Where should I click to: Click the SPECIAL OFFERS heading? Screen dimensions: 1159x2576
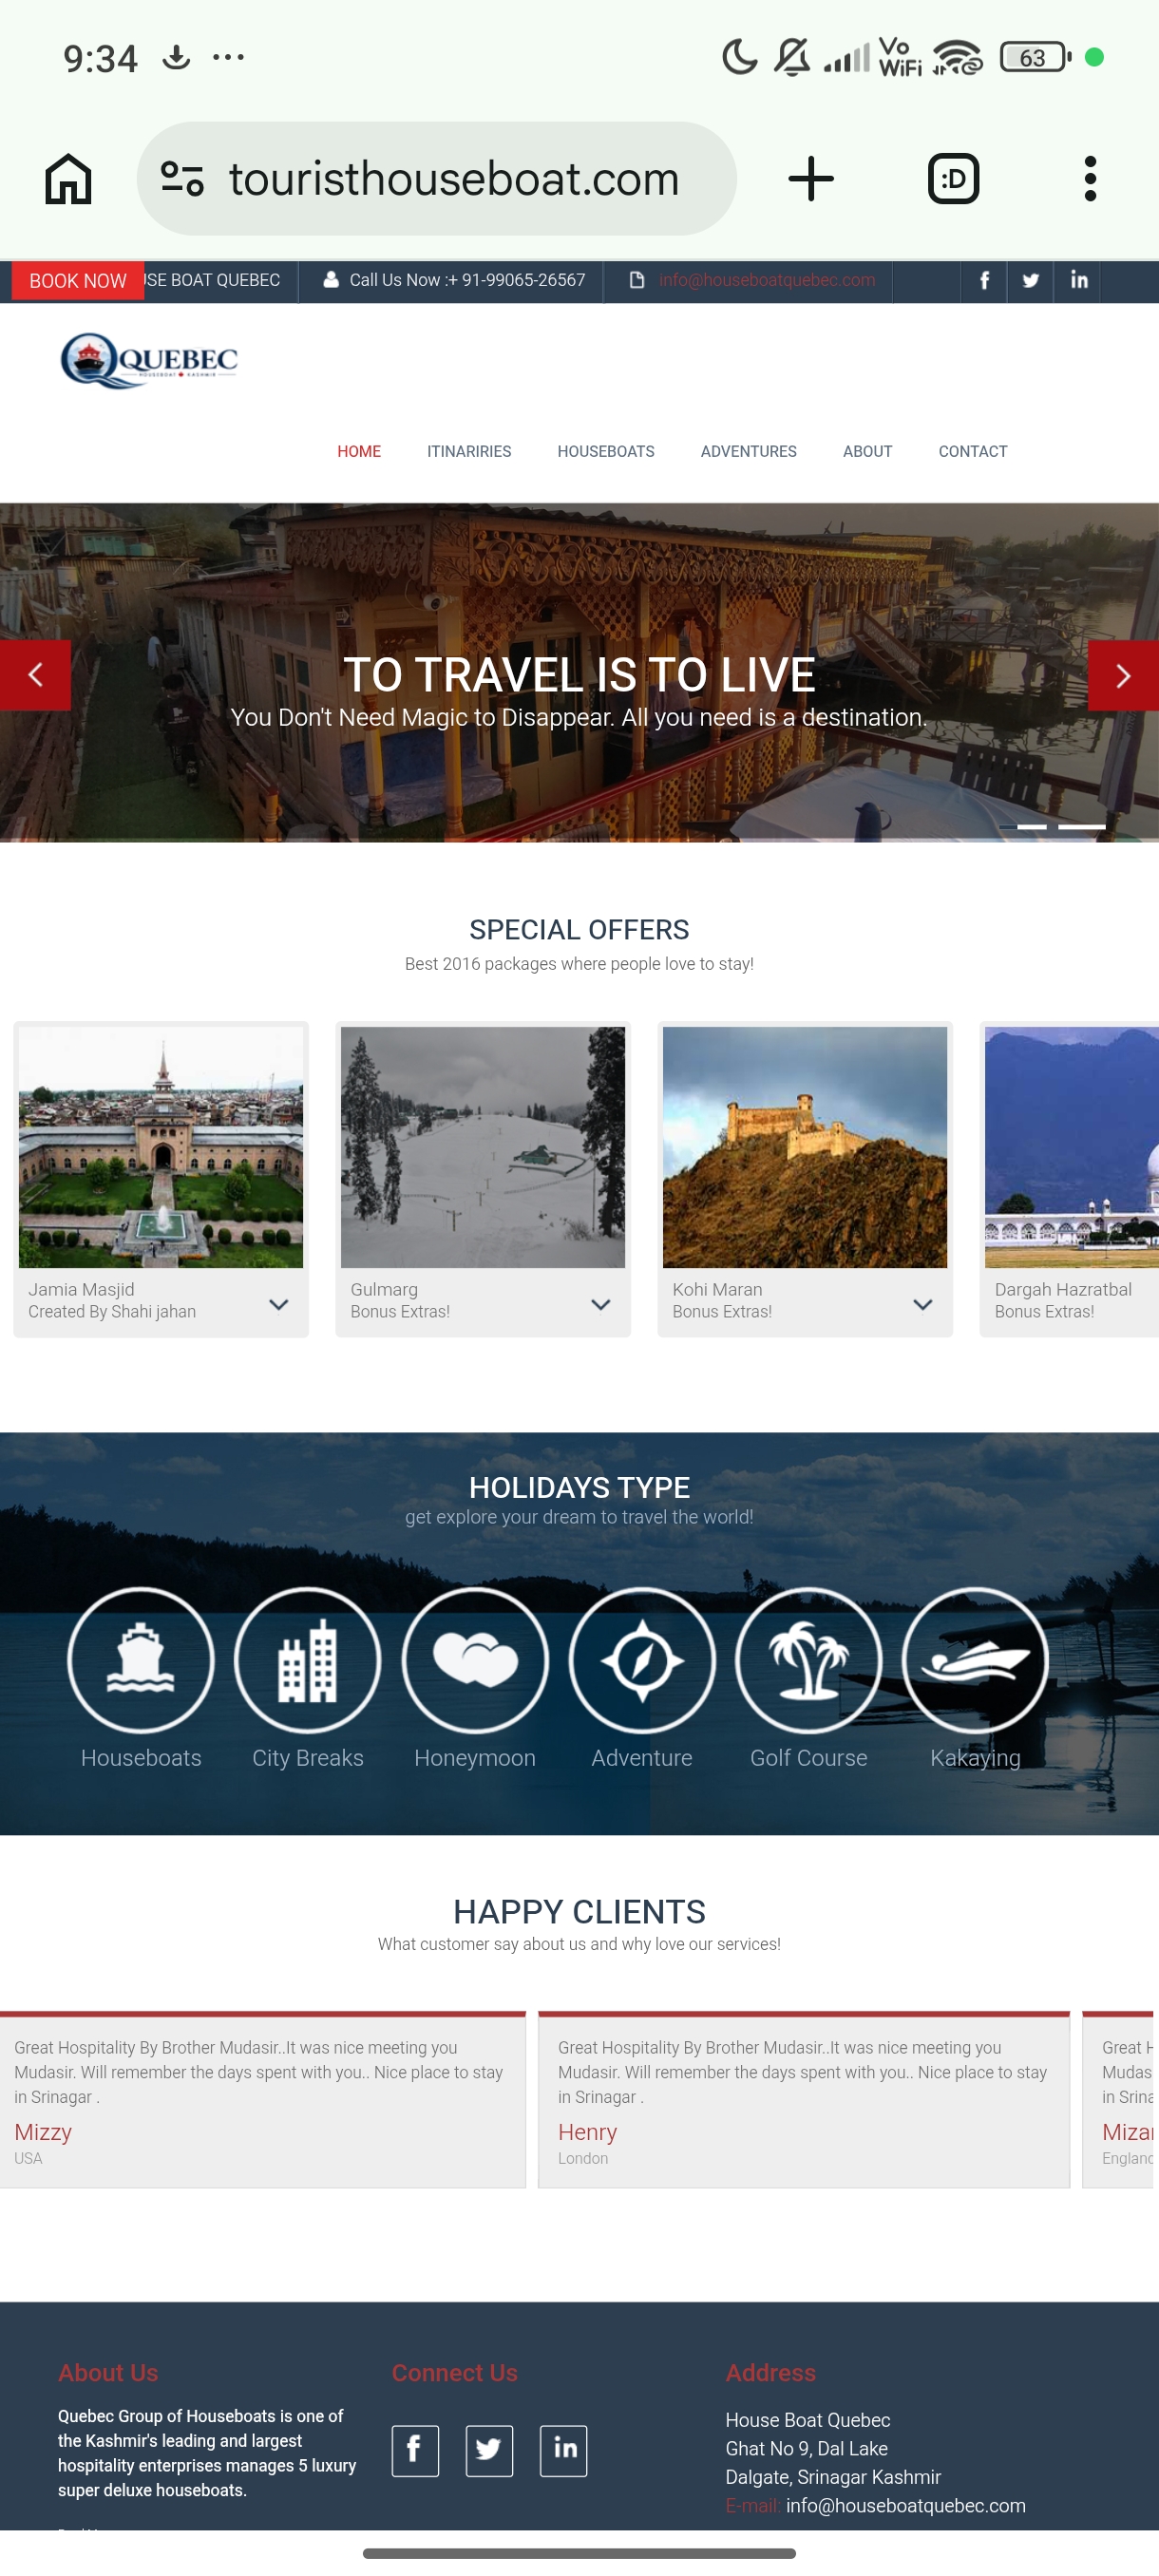[579, 930]
